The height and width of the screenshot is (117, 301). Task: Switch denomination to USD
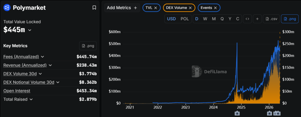coord(171,19)
